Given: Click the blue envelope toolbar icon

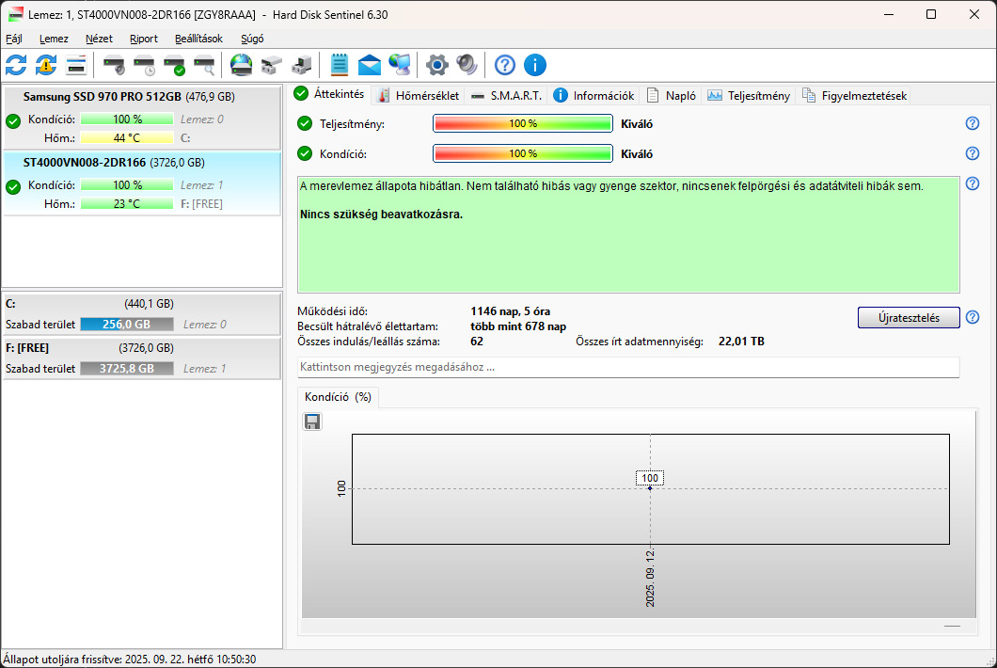Looking at the screenshot, I should (x=370, y=65).
